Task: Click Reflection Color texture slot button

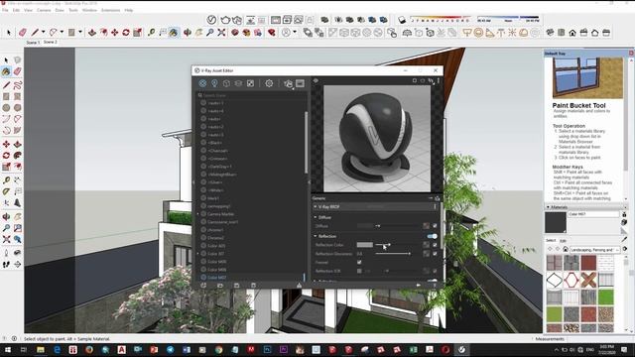Action: (426, 245)
